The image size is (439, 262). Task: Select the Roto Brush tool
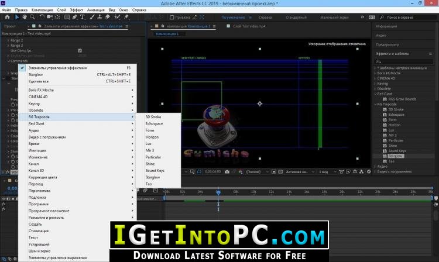pos(117,17)
